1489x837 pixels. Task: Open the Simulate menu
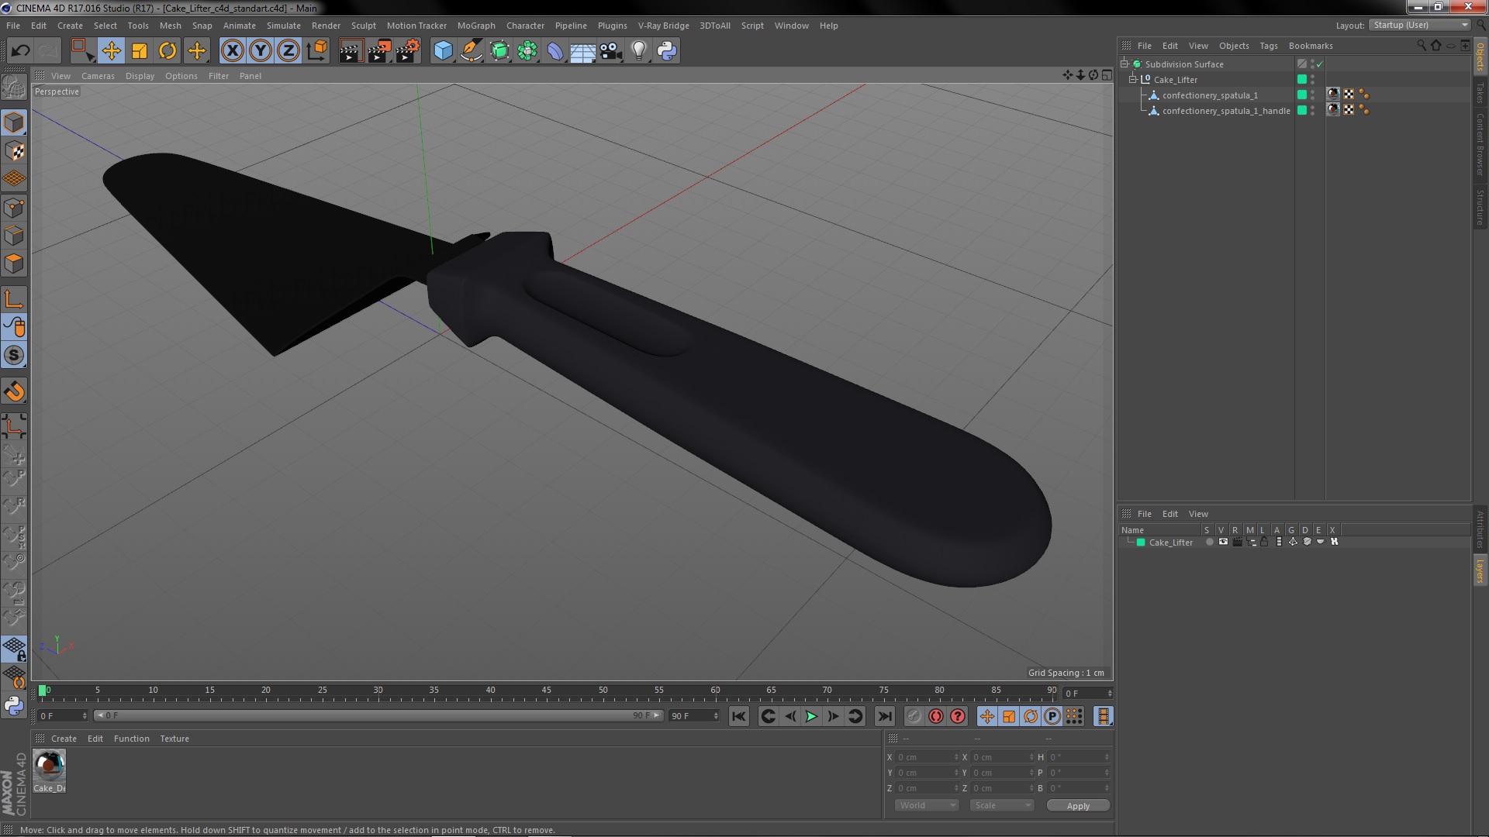[284, 26]
